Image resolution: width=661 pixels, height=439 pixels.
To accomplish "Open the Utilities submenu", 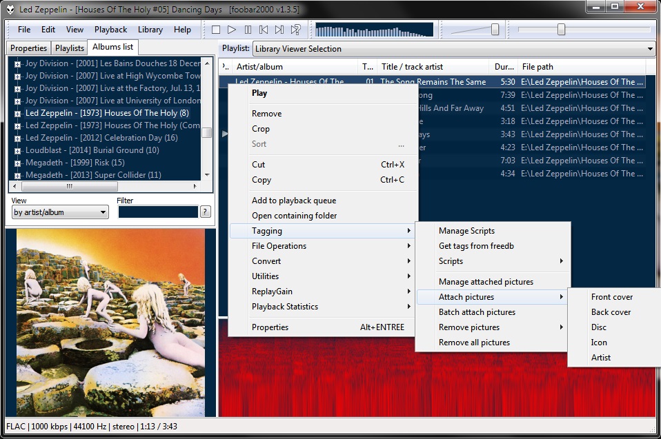I will (x=324, y=276).
